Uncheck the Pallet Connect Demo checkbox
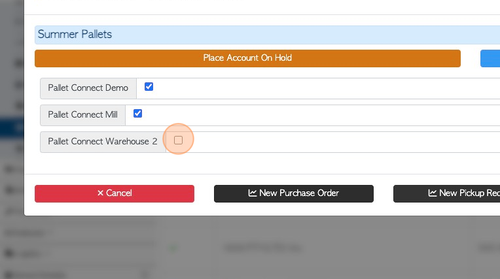The width and height of the screenshot is (500, 279). point(149,87)
